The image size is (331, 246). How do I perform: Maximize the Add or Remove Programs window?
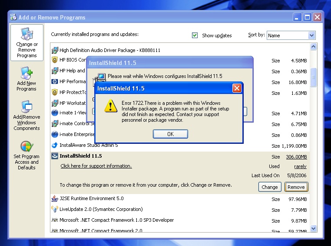[307, 17]
